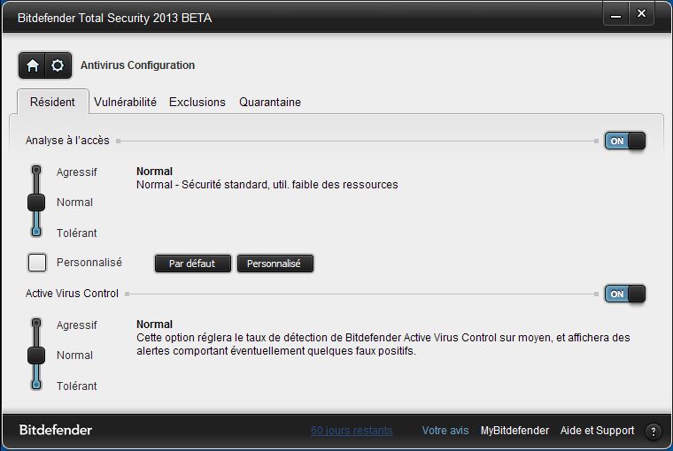
Task: Open the Vulnérabilité tab
Action: click(x=126, y=102)
